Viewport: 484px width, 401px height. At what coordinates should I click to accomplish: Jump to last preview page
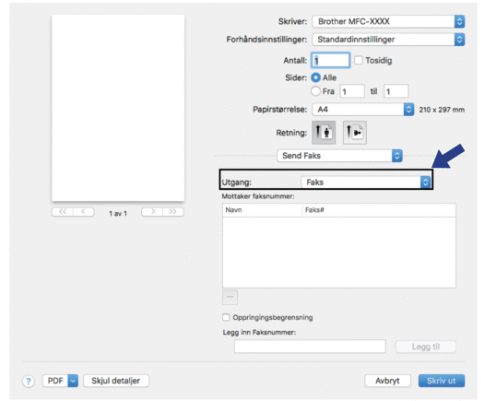(x=173, y=212)
